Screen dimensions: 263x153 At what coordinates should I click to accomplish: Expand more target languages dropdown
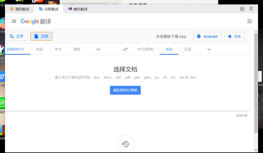pos(209,49)
